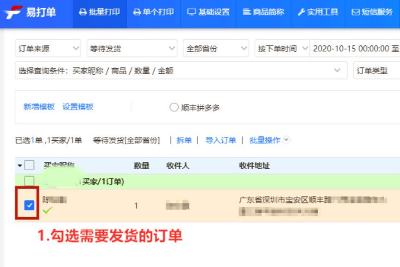Screen dimensions: 400x267
Task: Uncheck the selected order row checkbox
Action: pos(29,205)
